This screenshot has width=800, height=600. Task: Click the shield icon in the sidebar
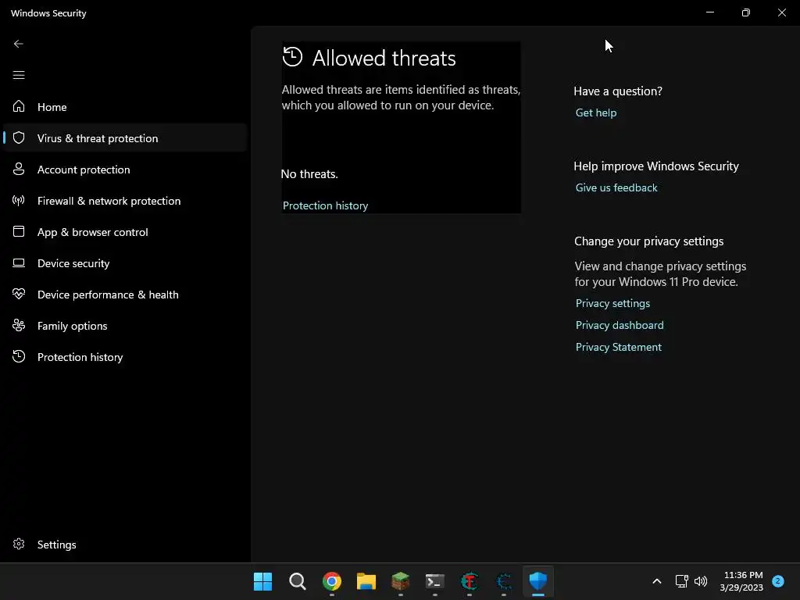(x=19, y=137)
